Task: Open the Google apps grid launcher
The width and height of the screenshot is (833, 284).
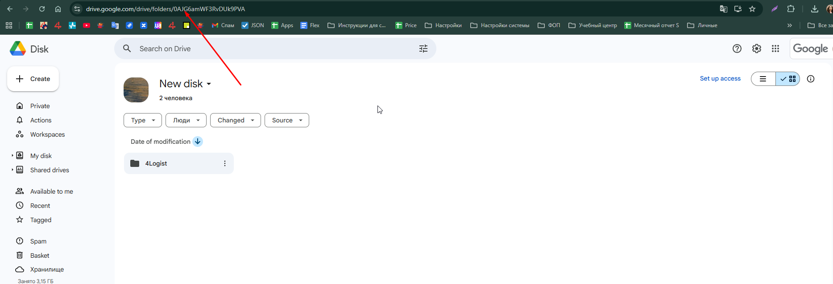Action: [x=775, y=49]
